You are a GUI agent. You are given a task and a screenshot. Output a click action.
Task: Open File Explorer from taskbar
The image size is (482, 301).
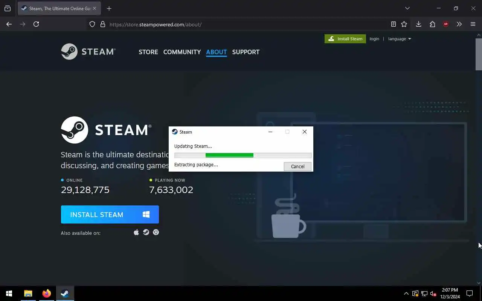pyautogui.click(x=28, y=293)
